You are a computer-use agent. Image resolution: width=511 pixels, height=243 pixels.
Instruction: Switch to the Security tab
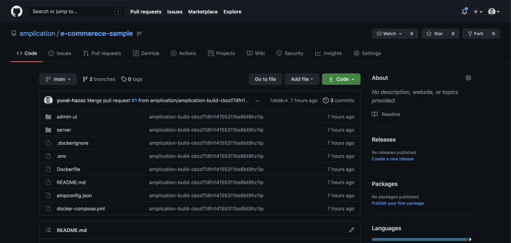coord(290,53)
